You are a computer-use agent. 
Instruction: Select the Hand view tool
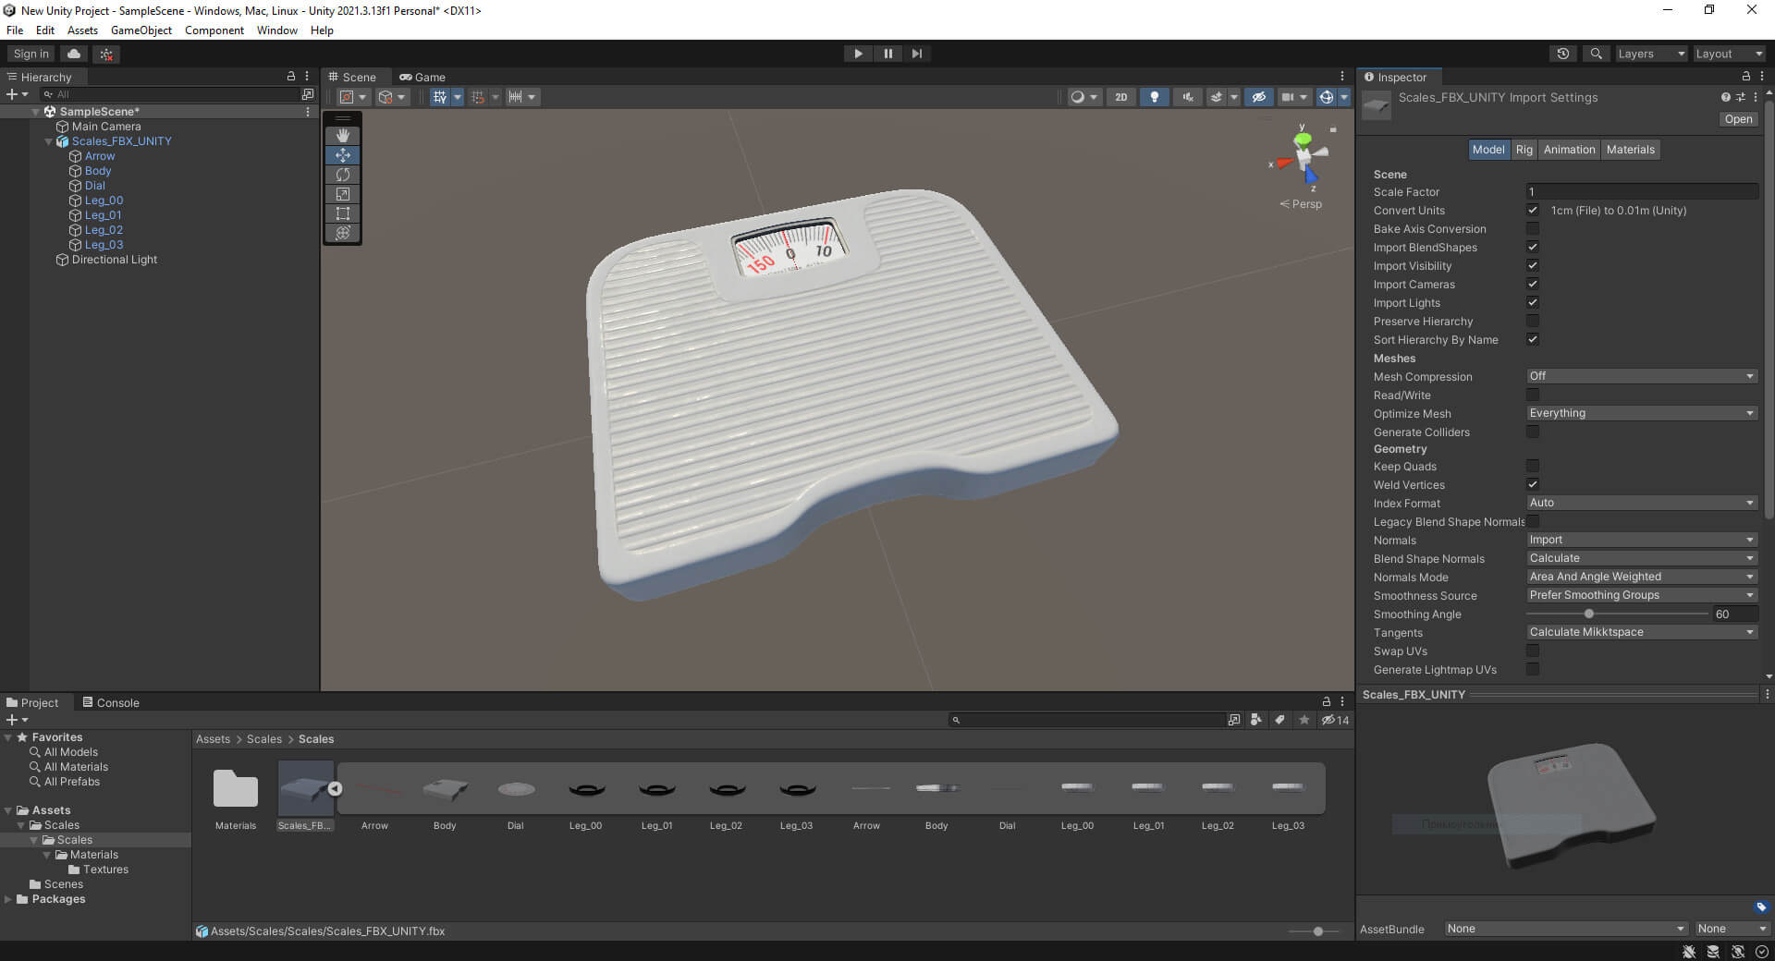(x=342, y=136)
